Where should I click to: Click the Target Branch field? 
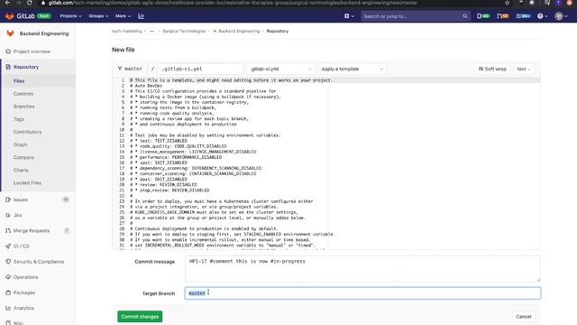coord(362,293)
